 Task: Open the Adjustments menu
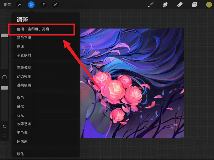coord(31,5)
